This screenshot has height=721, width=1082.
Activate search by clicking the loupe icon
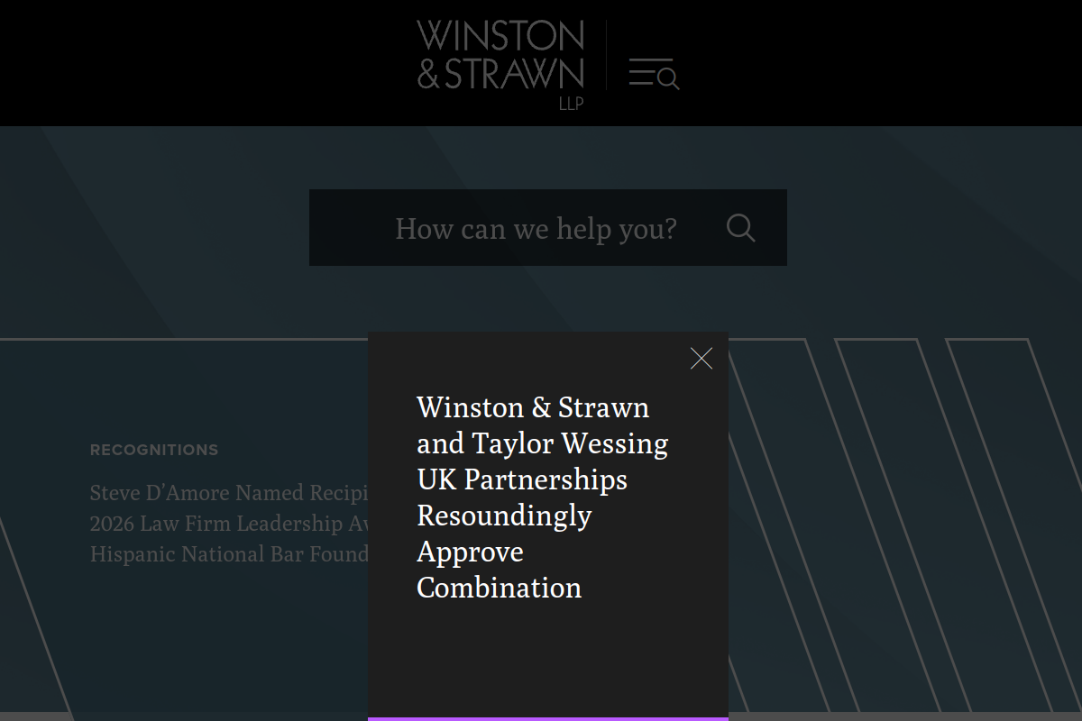[x=741, y=228]
